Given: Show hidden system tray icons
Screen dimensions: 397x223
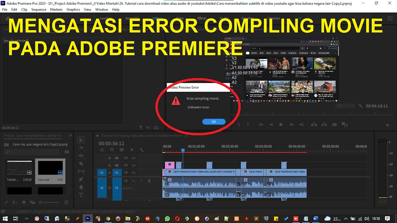Looking at the screenshot, I should point(346,219).
